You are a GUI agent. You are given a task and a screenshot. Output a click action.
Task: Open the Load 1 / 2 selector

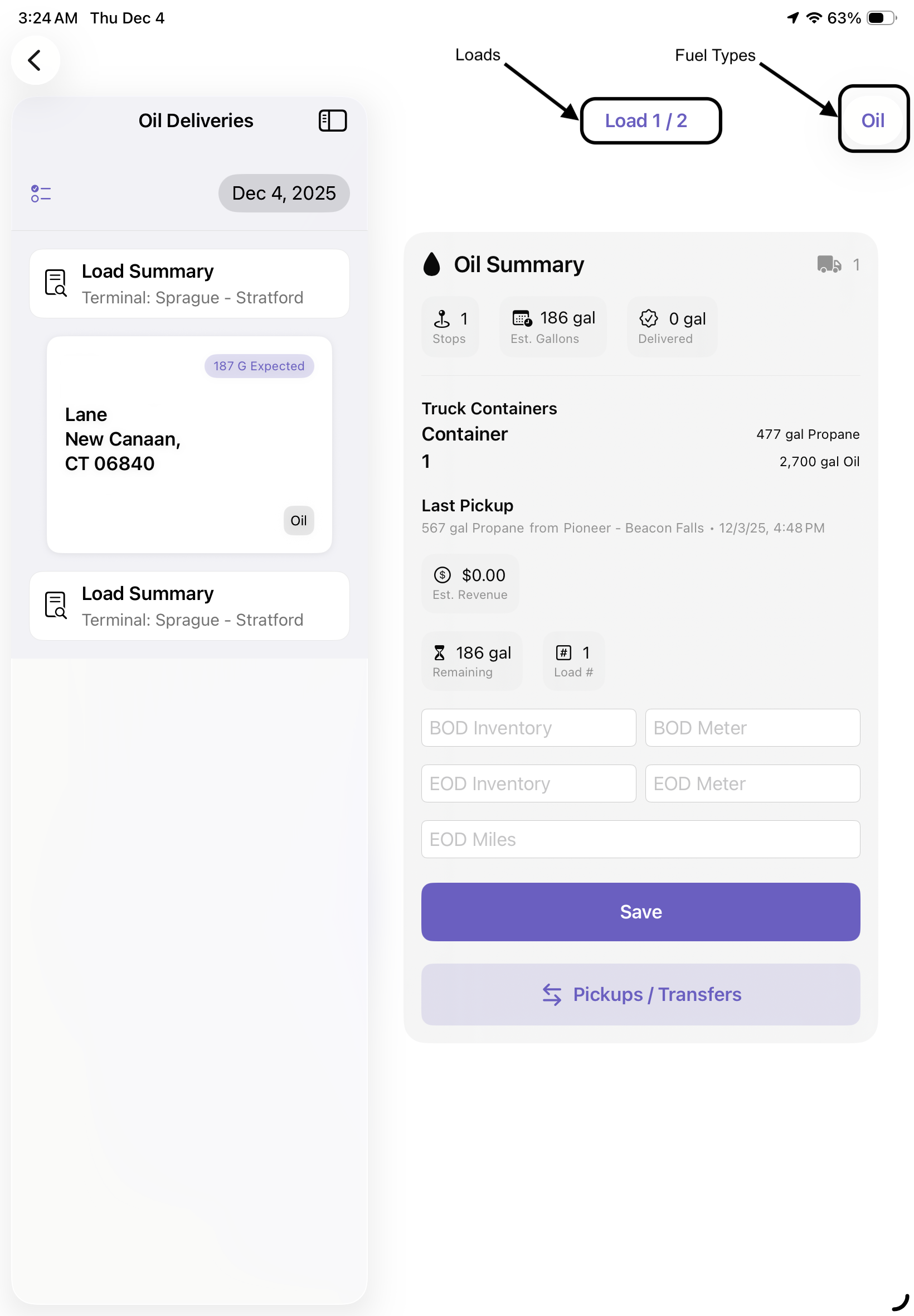650,121
